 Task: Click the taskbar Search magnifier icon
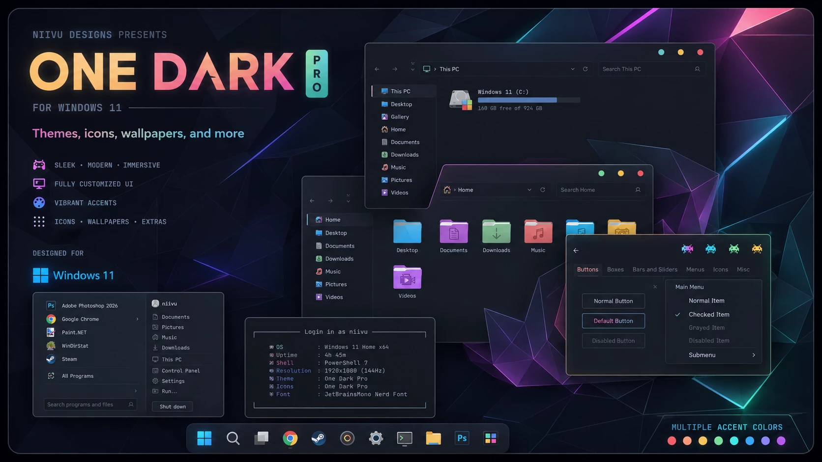pos(233,438)
